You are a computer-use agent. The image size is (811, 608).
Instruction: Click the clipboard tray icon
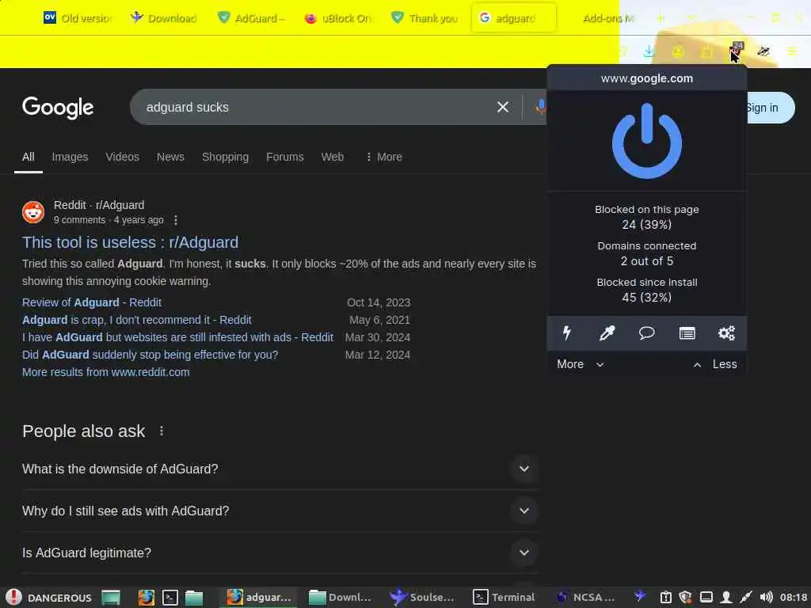click(665, 598)
